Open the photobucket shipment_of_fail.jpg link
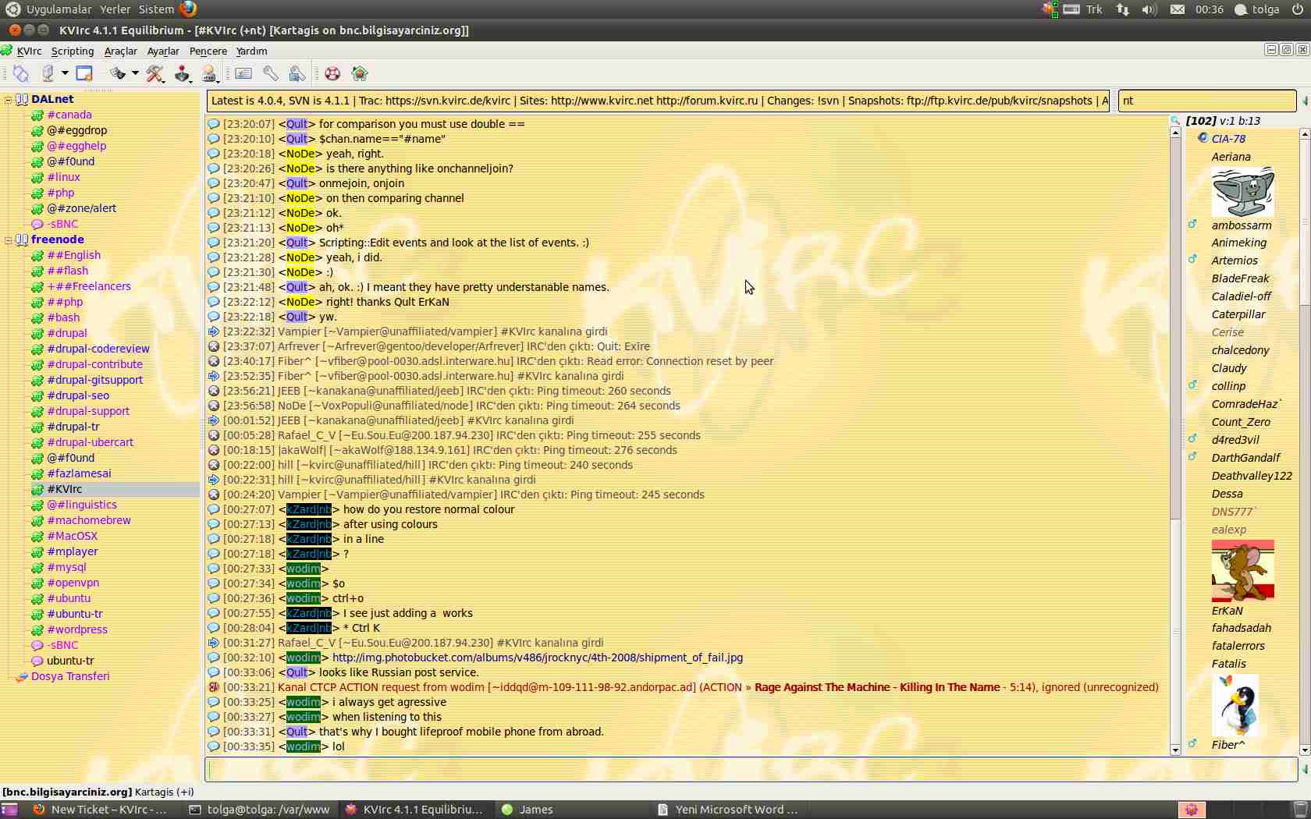The width and height of the screenshot is (1311, 819). coord(537,658)
